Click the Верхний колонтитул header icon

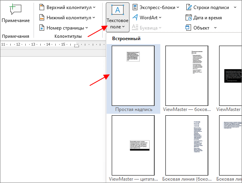pyautogui.click(x=42, y=7)
